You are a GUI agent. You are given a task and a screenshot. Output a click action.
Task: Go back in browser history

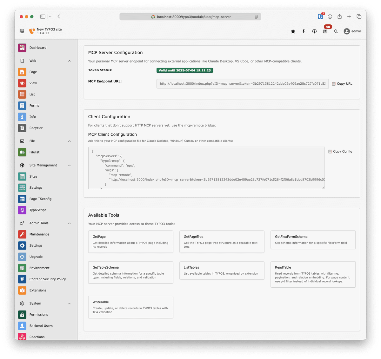coord(59,16)
